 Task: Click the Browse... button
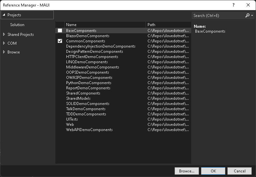pyautogui.click(x=187, y=171)
